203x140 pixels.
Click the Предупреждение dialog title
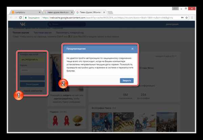tap(76, 49)
